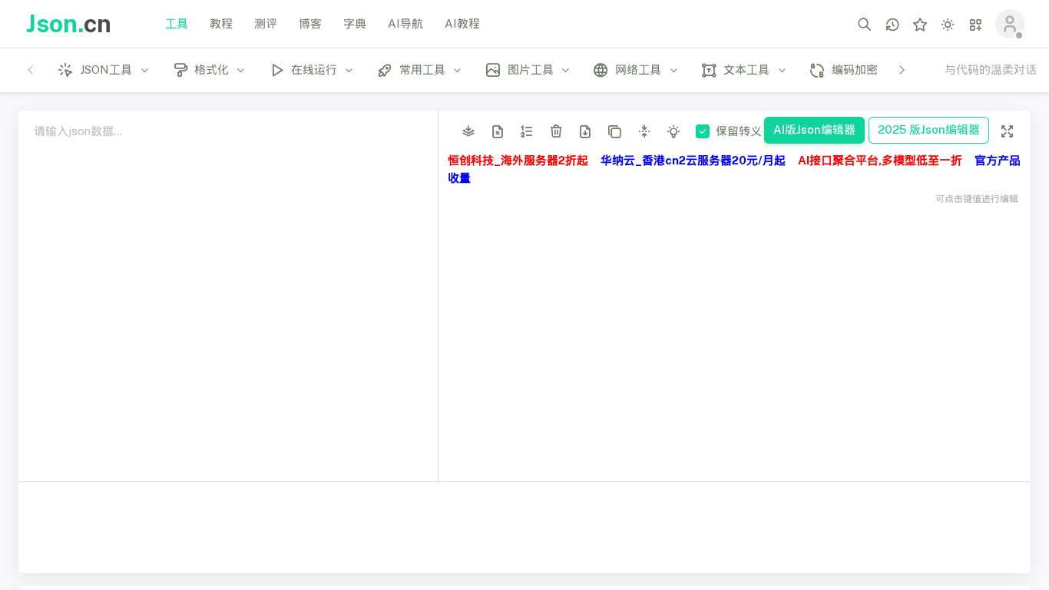
Task: Open the 恒创科技_海外服务器2折起 ad link
Action: tap(518, 161)
